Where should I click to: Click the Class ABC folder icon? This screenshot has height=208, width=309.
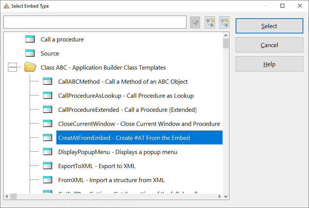click(x=30, y=67)
